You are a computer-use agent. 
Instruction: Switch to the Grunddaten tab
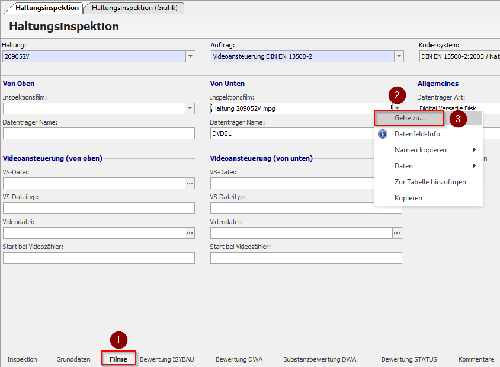coord(73,359)
